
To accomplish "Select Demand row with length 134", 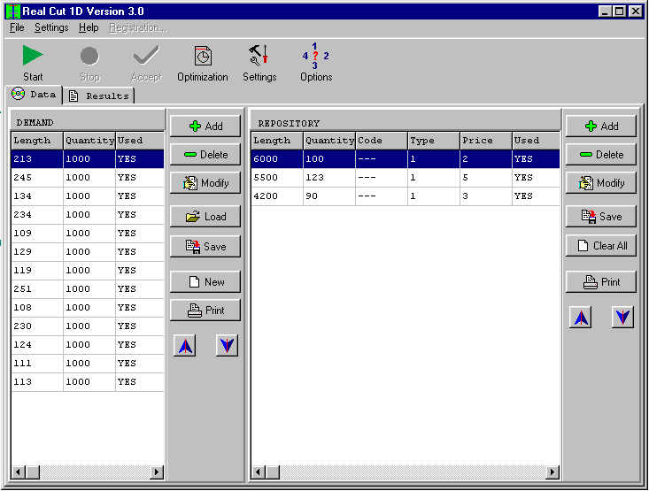I will [88, 196].
